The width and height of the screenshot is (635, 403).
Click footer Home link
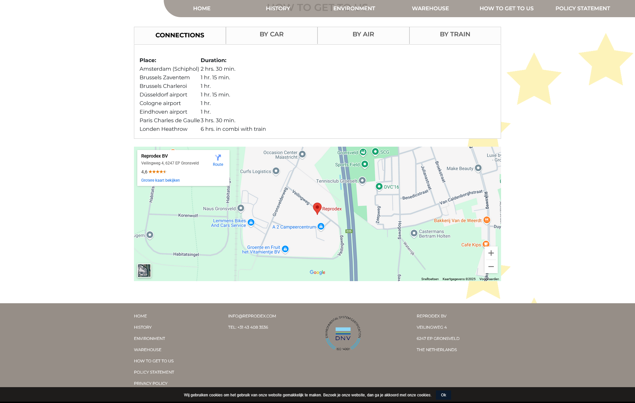click(x=140, y=316)
